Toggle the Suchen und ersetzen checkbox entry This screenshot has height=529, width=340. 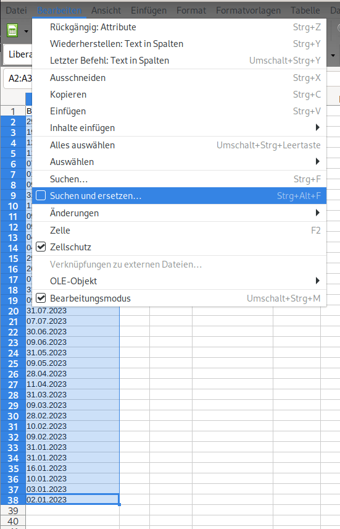click(180, 196)
